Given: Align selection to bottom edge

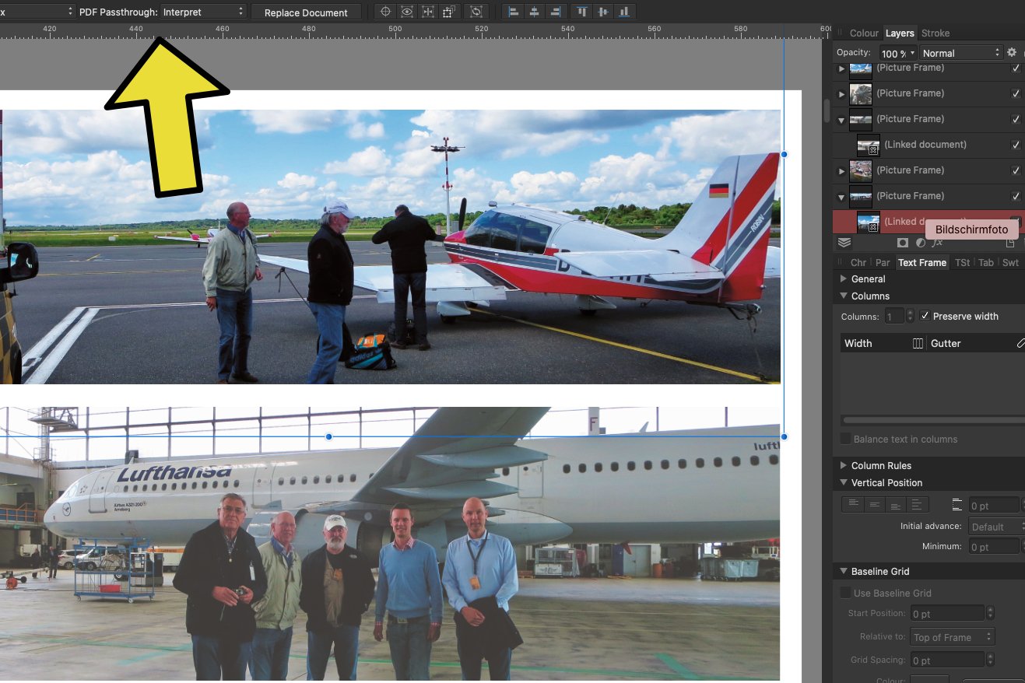Looking at the screenshot, I should pyautogui.click(x=624, y=12).
